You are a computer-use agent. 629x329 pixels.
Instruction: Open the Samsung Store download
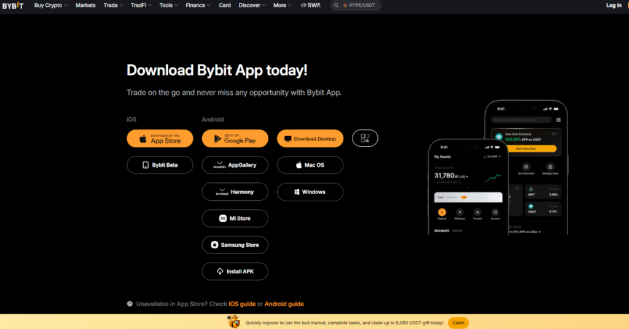point(235,245)
